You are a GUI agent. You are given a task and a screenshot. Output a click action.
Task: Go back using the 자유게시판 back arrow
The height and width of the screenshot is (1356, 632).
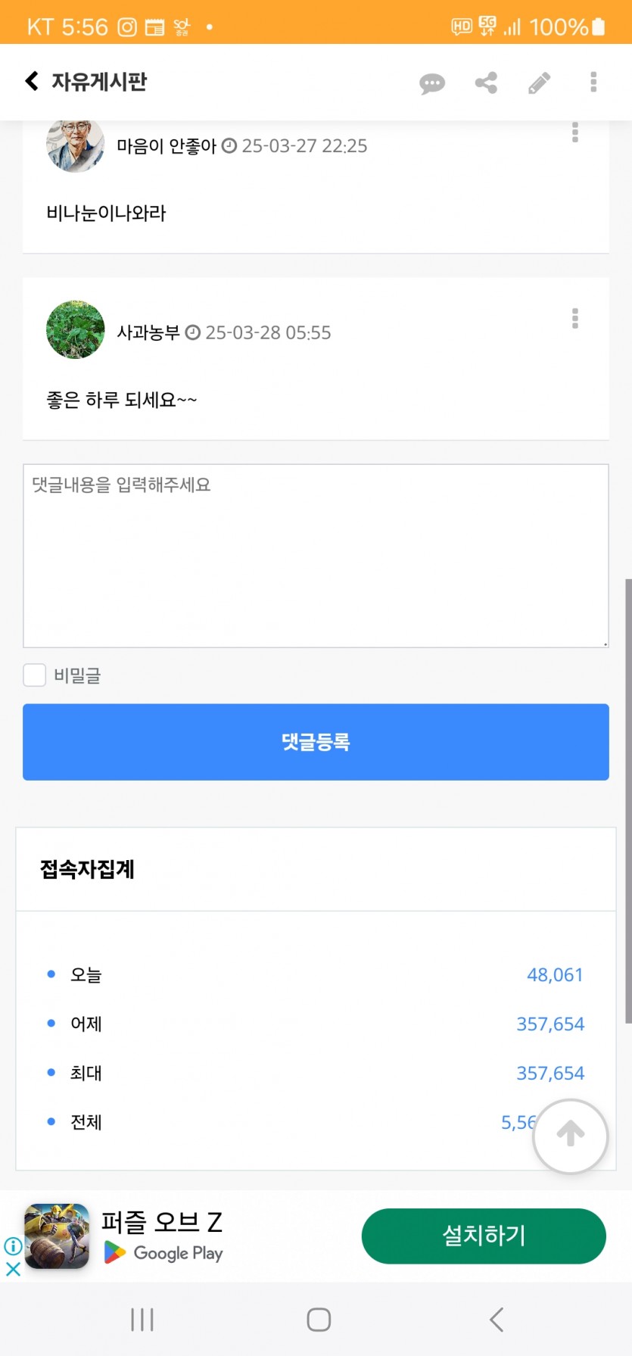(32, 81)
